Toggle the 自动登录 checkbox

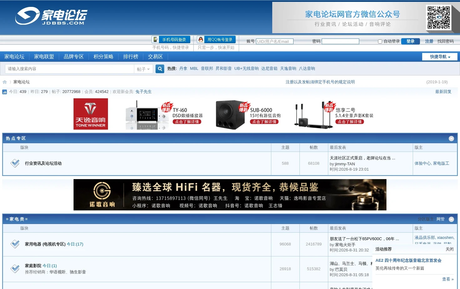380,41
